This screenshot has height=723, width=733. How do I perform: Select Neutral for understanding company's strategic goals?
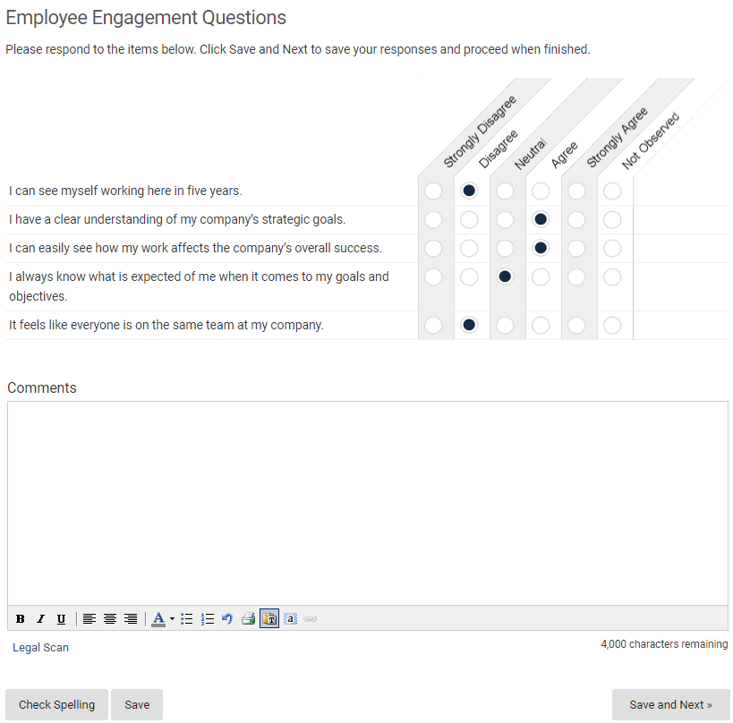click(x=505, y=219)
